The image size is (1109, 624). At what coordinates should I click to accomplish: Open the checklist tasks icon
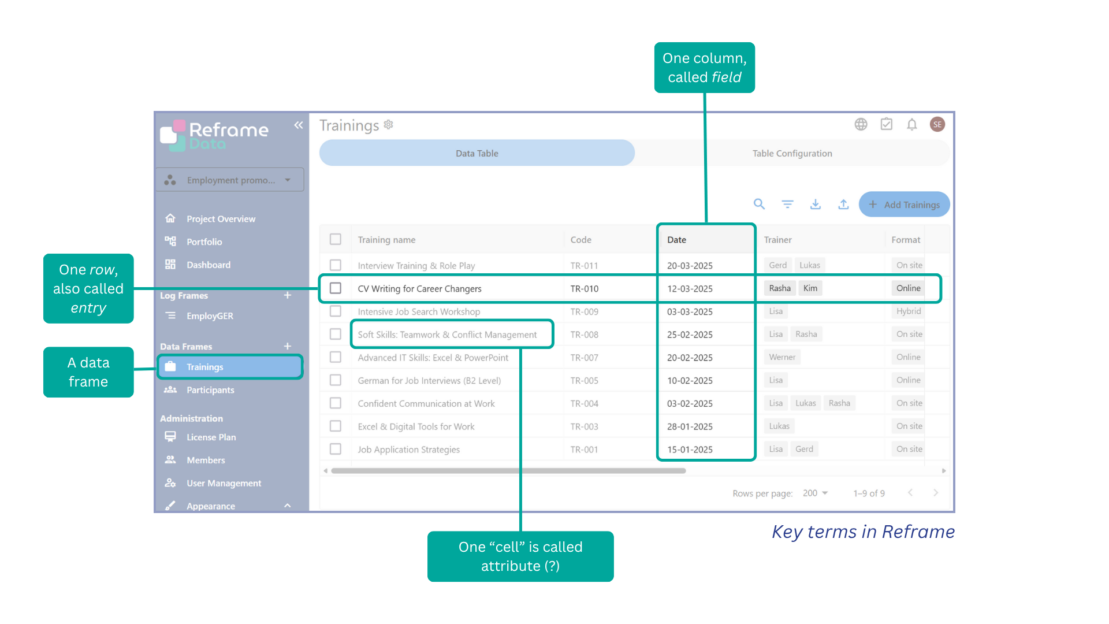click(886, 124)
